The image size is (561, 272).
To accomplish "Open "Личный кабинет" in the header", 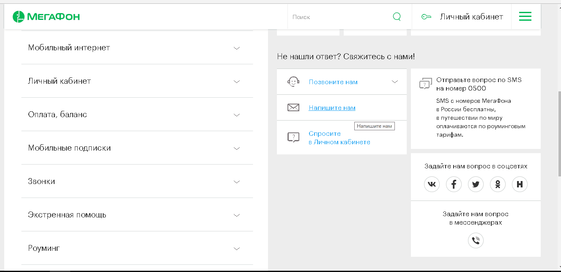I will (471, 17).
